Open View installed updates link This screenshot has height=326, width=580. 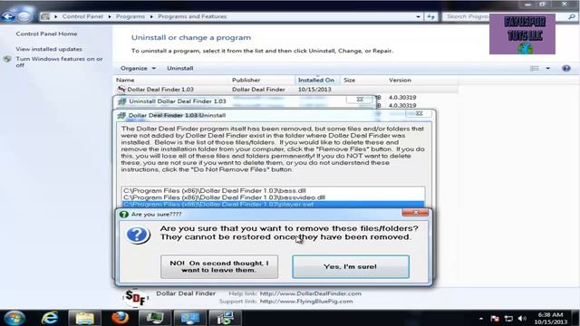click(49, 49)
